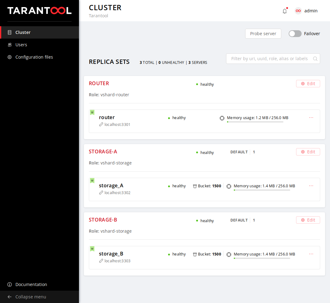Click the leader crown flag on router
Screen dimensions: 330x303
coord(92,112)
